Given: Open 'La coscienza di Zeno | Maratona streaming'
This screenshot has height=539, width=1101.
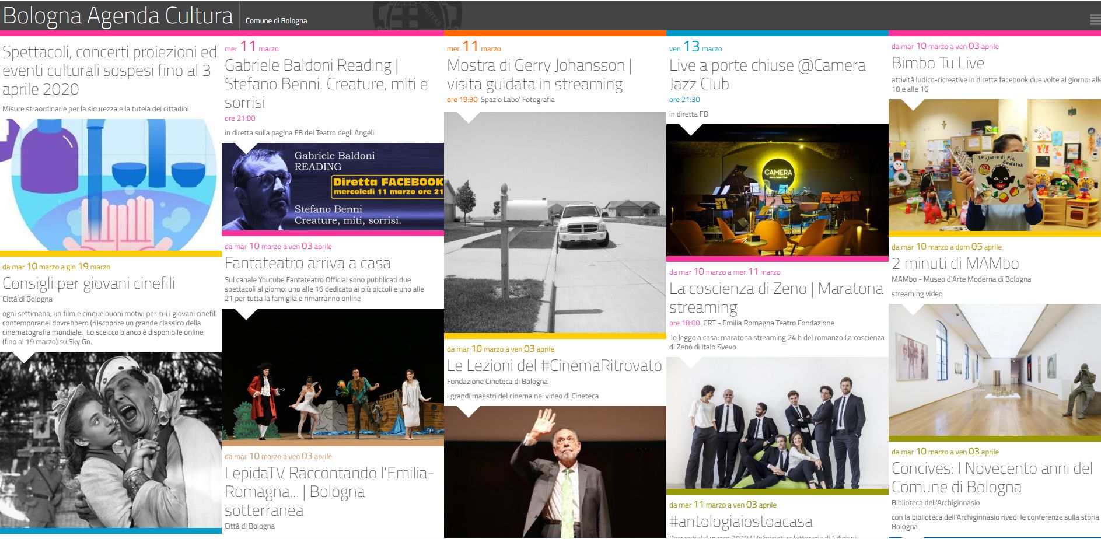Looking at the screenshot, I should pyautogui.click(x=776, y=298).
